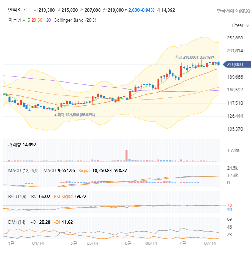The height and width of the screenshot is (257, 251).
Task: Click the change value 2,000 -0.94%
Action: 141,10
